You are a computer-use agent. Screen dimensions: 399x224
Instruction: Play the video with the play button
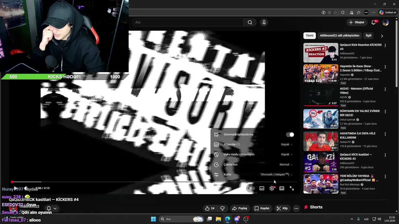pyautogui.click(x=15, y=188)
